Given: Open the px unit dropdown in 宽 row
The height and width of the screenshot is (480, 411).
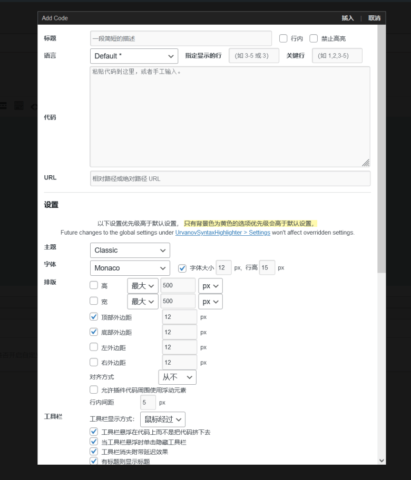Looking at the screenshot, I should [x=210, y=302].
